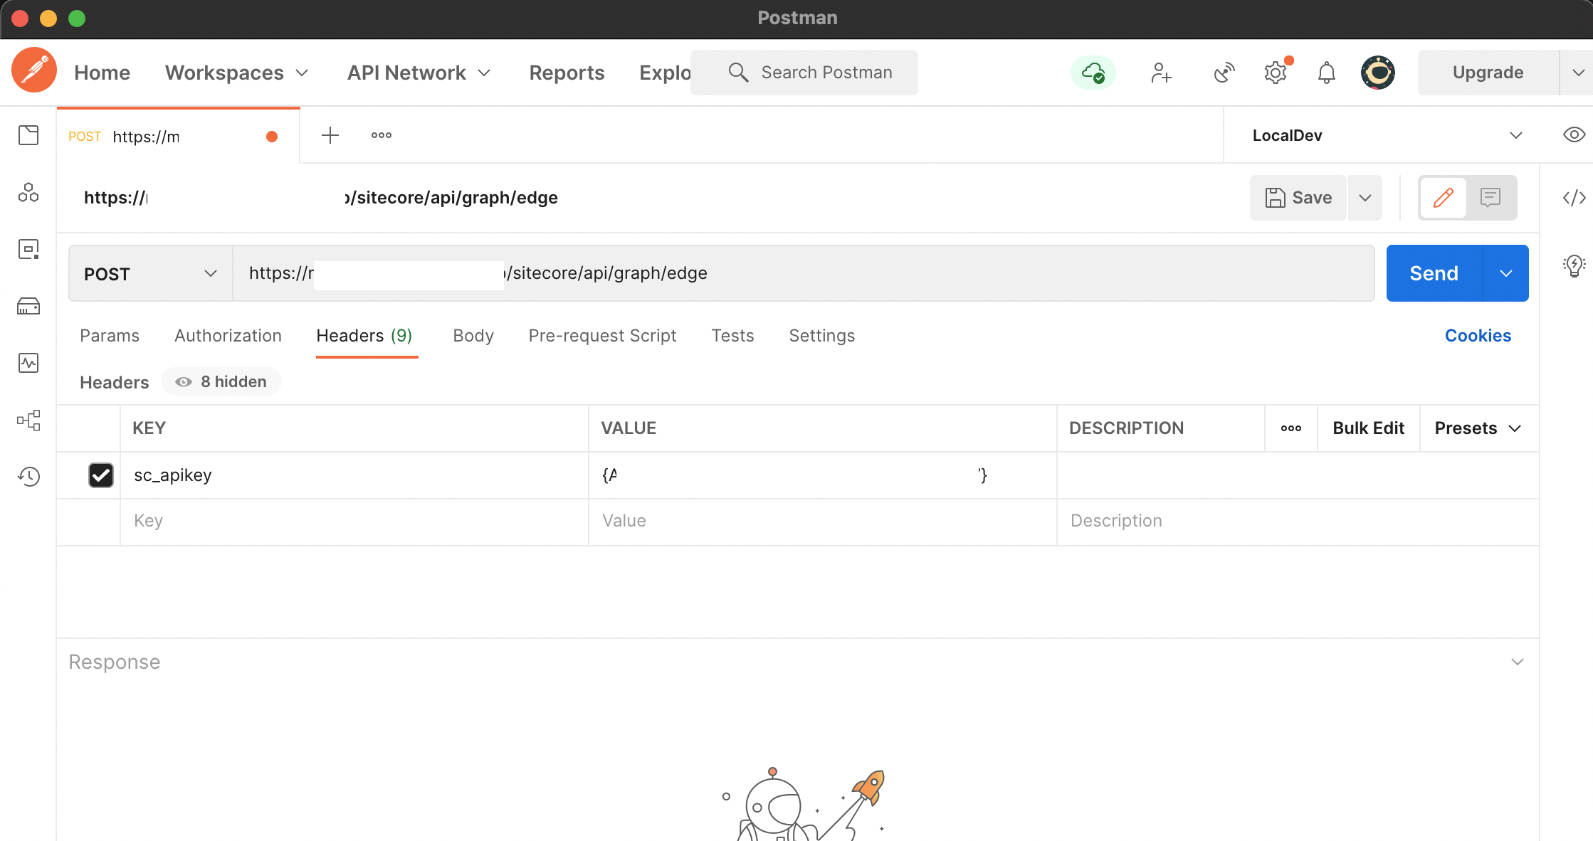Click the settings gear icon

1277,72
